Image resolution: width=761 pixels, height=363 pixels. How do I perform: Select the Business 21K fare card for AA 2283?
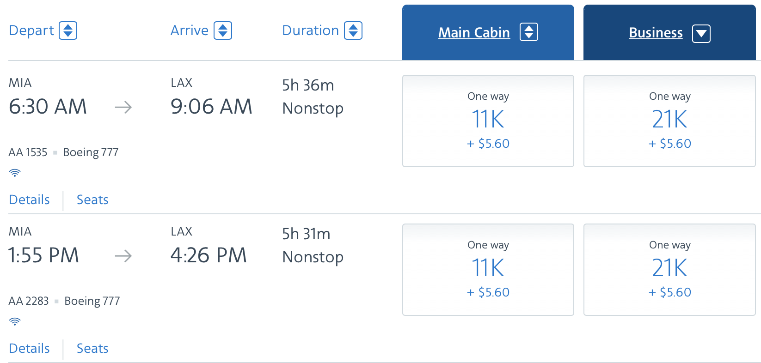click(669, 269)
